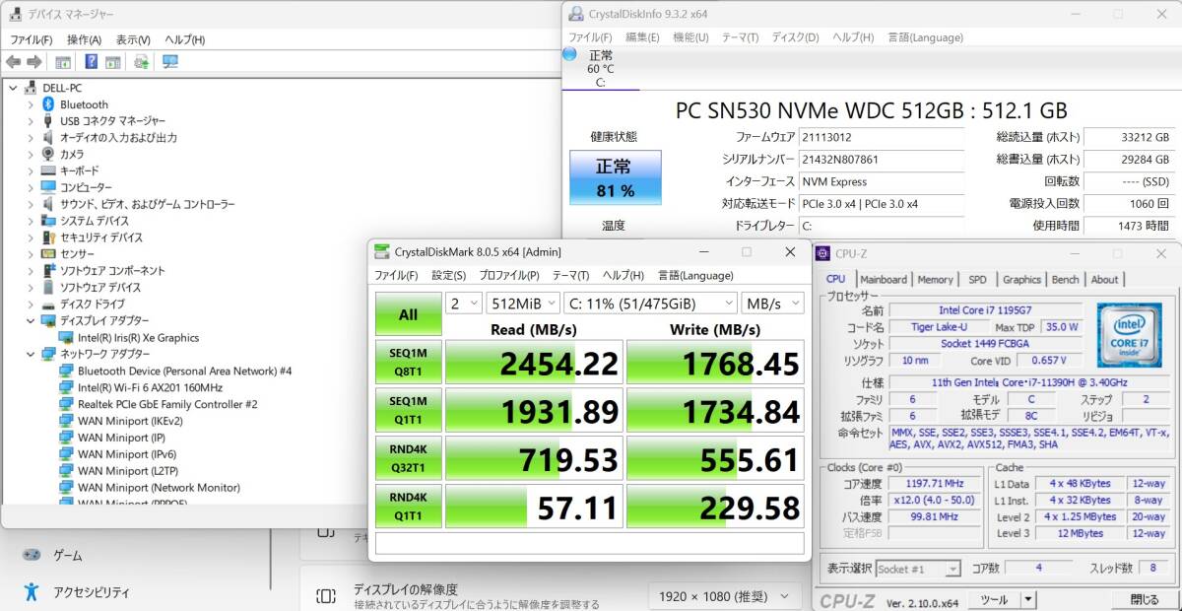
Task: Click the update driver icon in Device Manager toolbar
Action: point(142,62)
